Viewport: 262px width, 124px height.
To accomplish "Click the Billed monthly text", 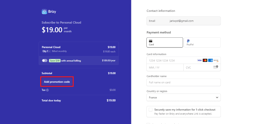I will pyautogui.click(x=59, y=51).
